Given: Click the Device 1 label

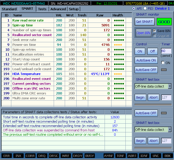Looking at the screenshot, I should click(162, 8).
